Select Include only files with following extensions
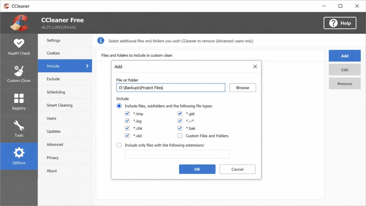 click(x=119, y=145)
